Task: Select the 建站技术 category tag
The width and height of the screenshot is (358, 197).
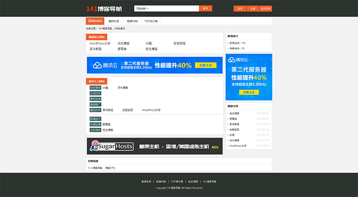Action: point(95,109)
